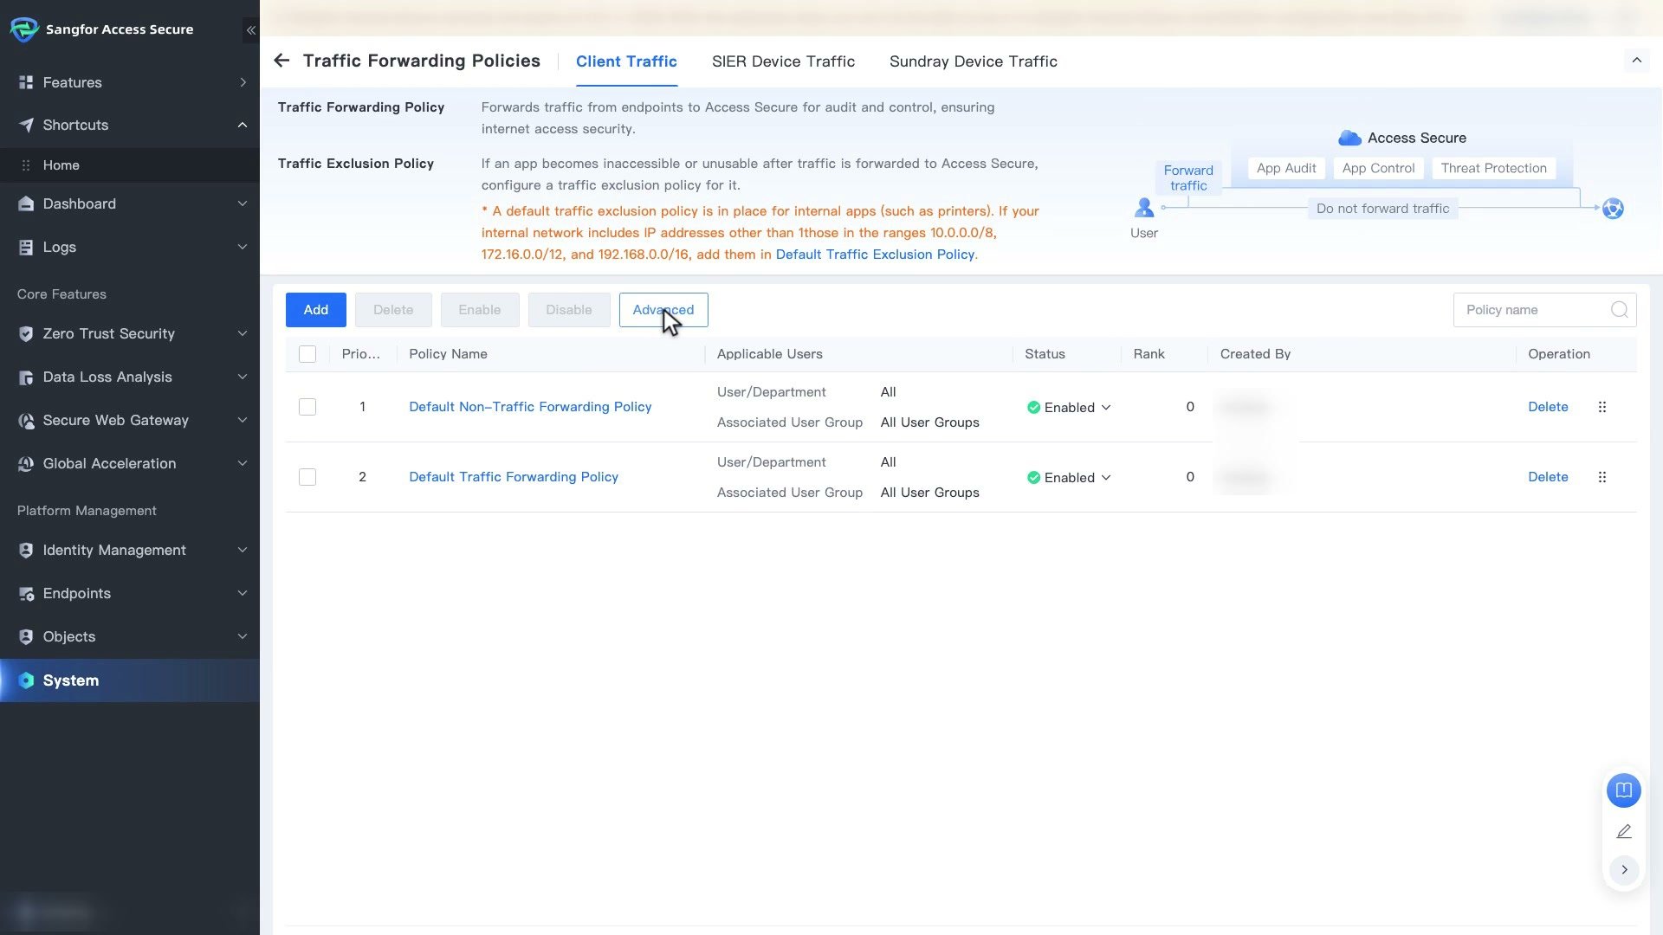Viewport: 1663px width, 935px height.
Task: Click the Features grid icon
Action: point(26,82)
